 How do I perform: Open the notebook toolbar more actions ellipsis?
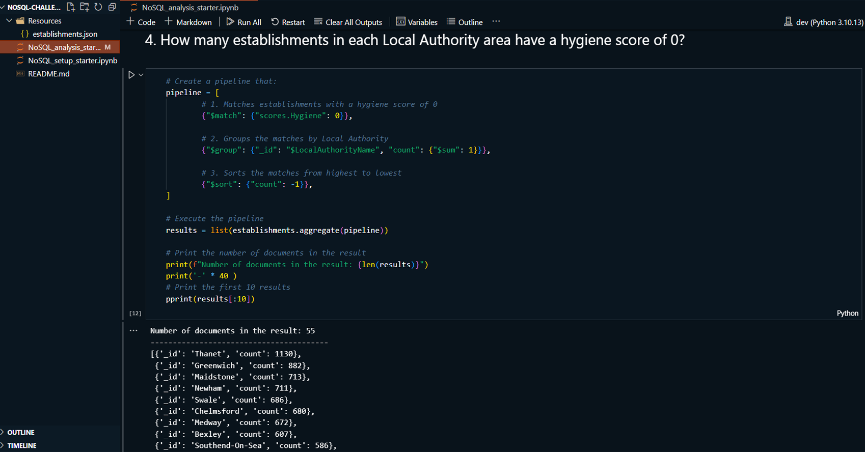[496, 22]
